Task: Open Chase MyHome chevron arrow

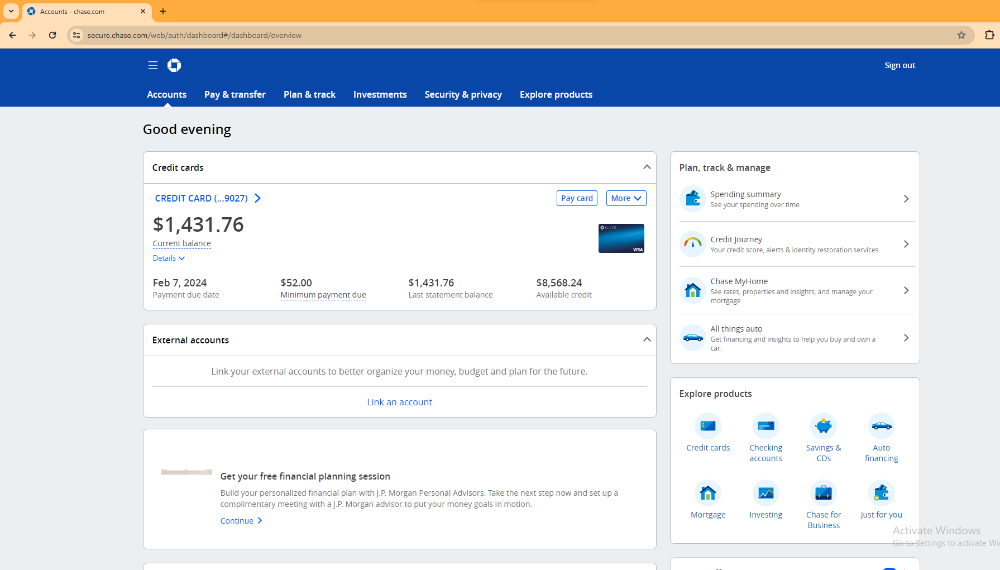Action: tap(906, 290)
